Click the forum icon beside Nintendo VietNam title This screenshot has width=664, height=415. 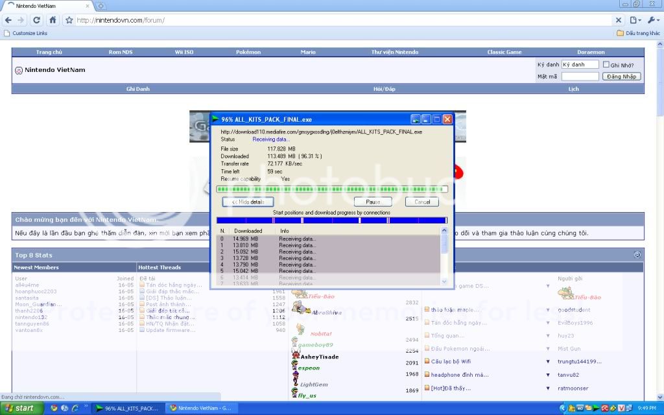(x=19, y=70)
